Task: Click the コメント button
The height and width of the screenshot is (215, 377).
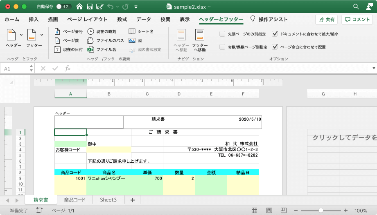Action: click(x=357, y=20)
